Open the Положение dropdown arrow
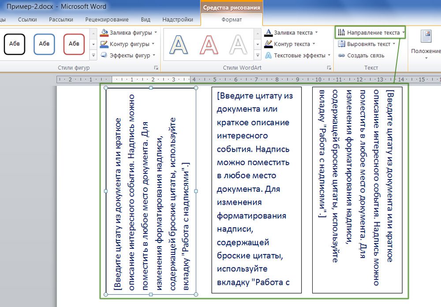 coord(426,58)
